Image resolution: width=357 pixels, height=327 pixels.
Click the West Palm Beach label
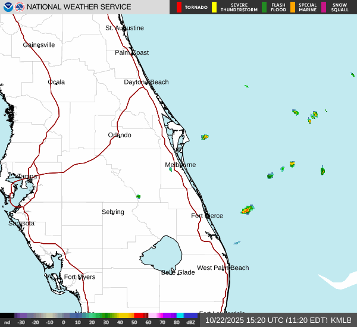click(223, 268)
